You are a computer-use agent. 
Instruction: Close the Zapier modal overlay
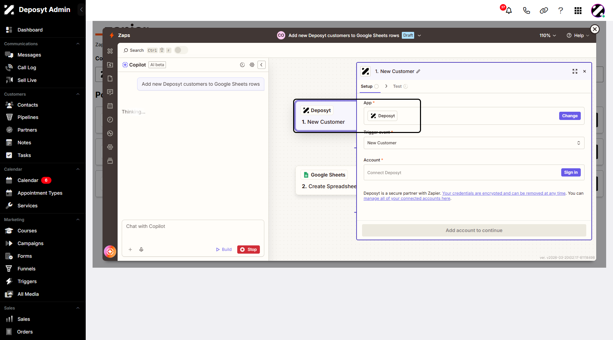[595, 29]
